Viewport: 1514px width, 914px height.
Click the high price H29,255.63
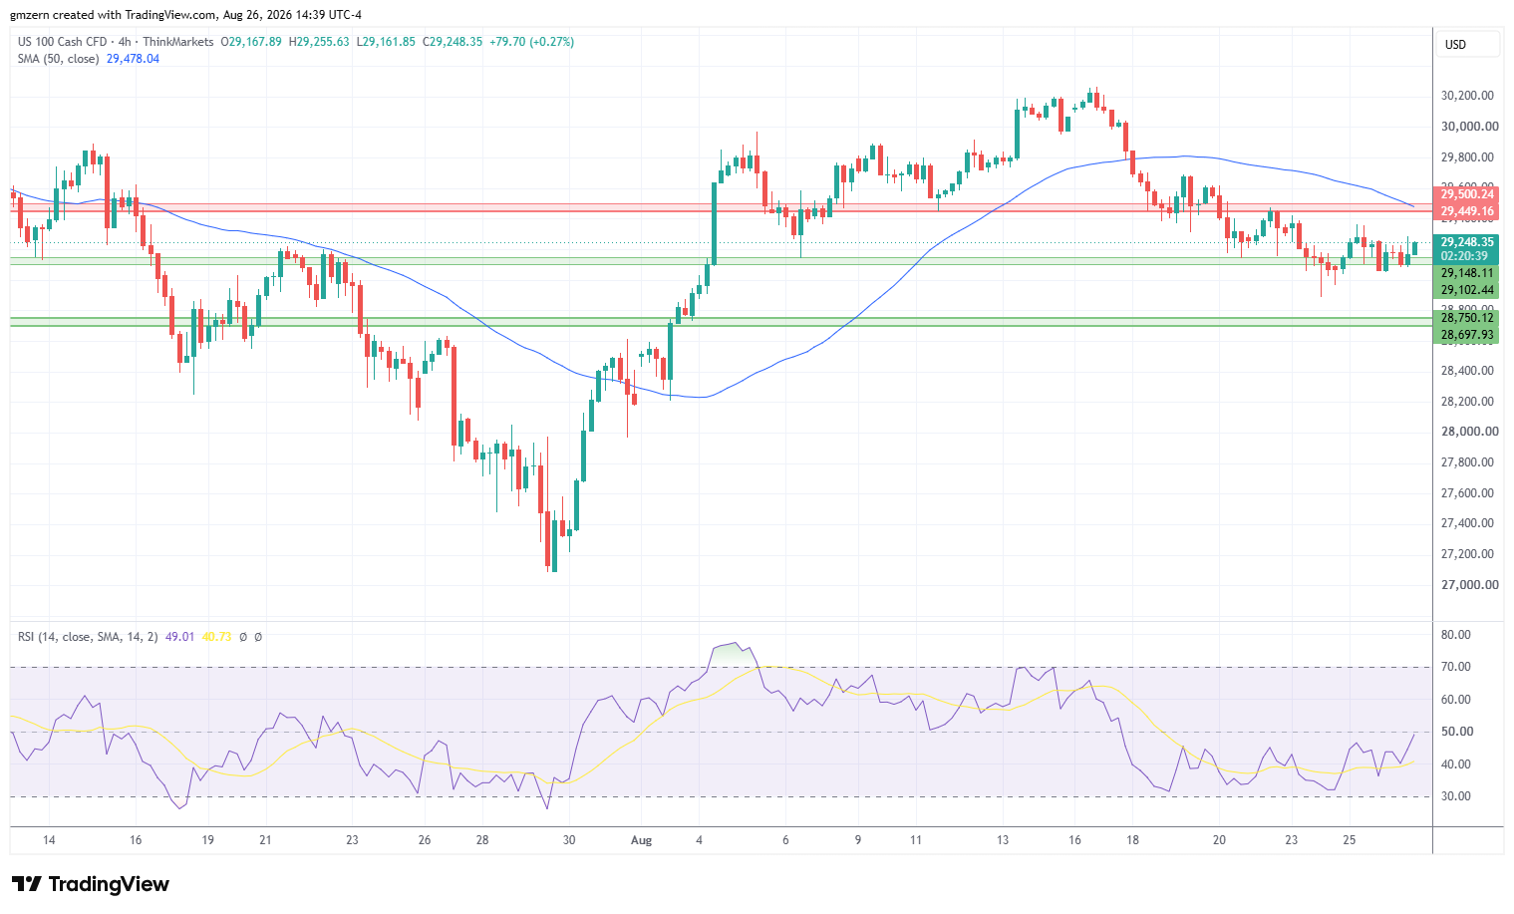pos(319,42)
